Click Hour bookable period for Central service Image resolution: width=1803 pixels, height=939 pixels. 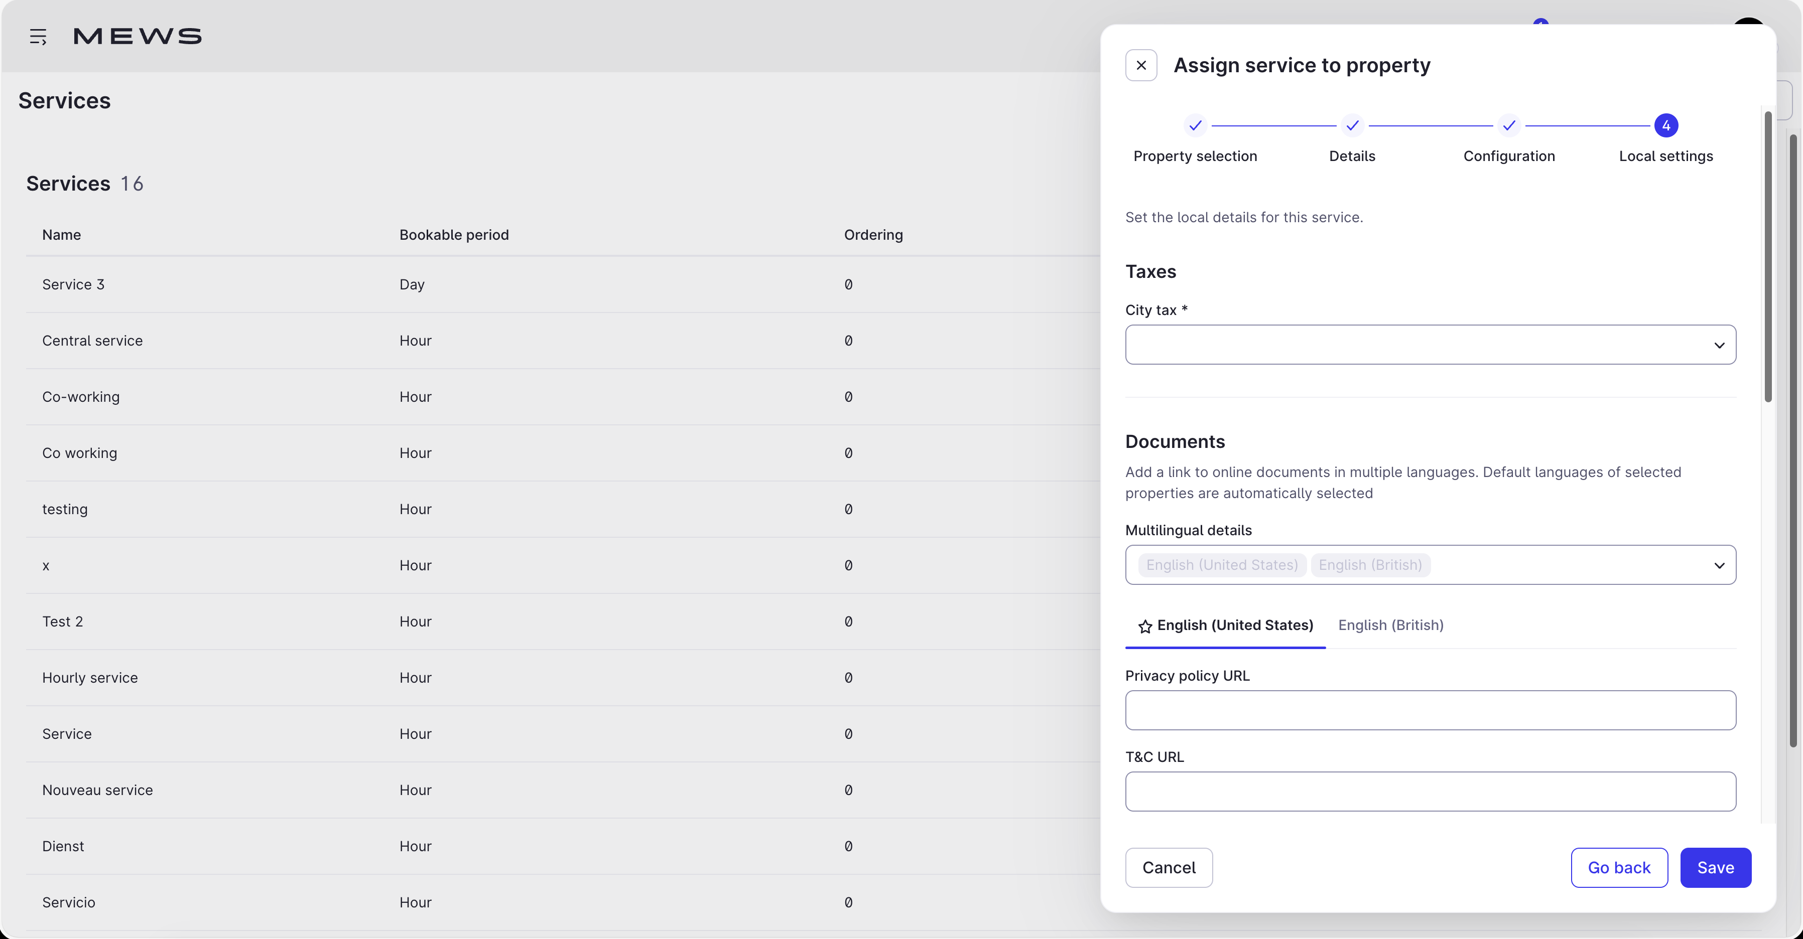click(x=415, y=341)
